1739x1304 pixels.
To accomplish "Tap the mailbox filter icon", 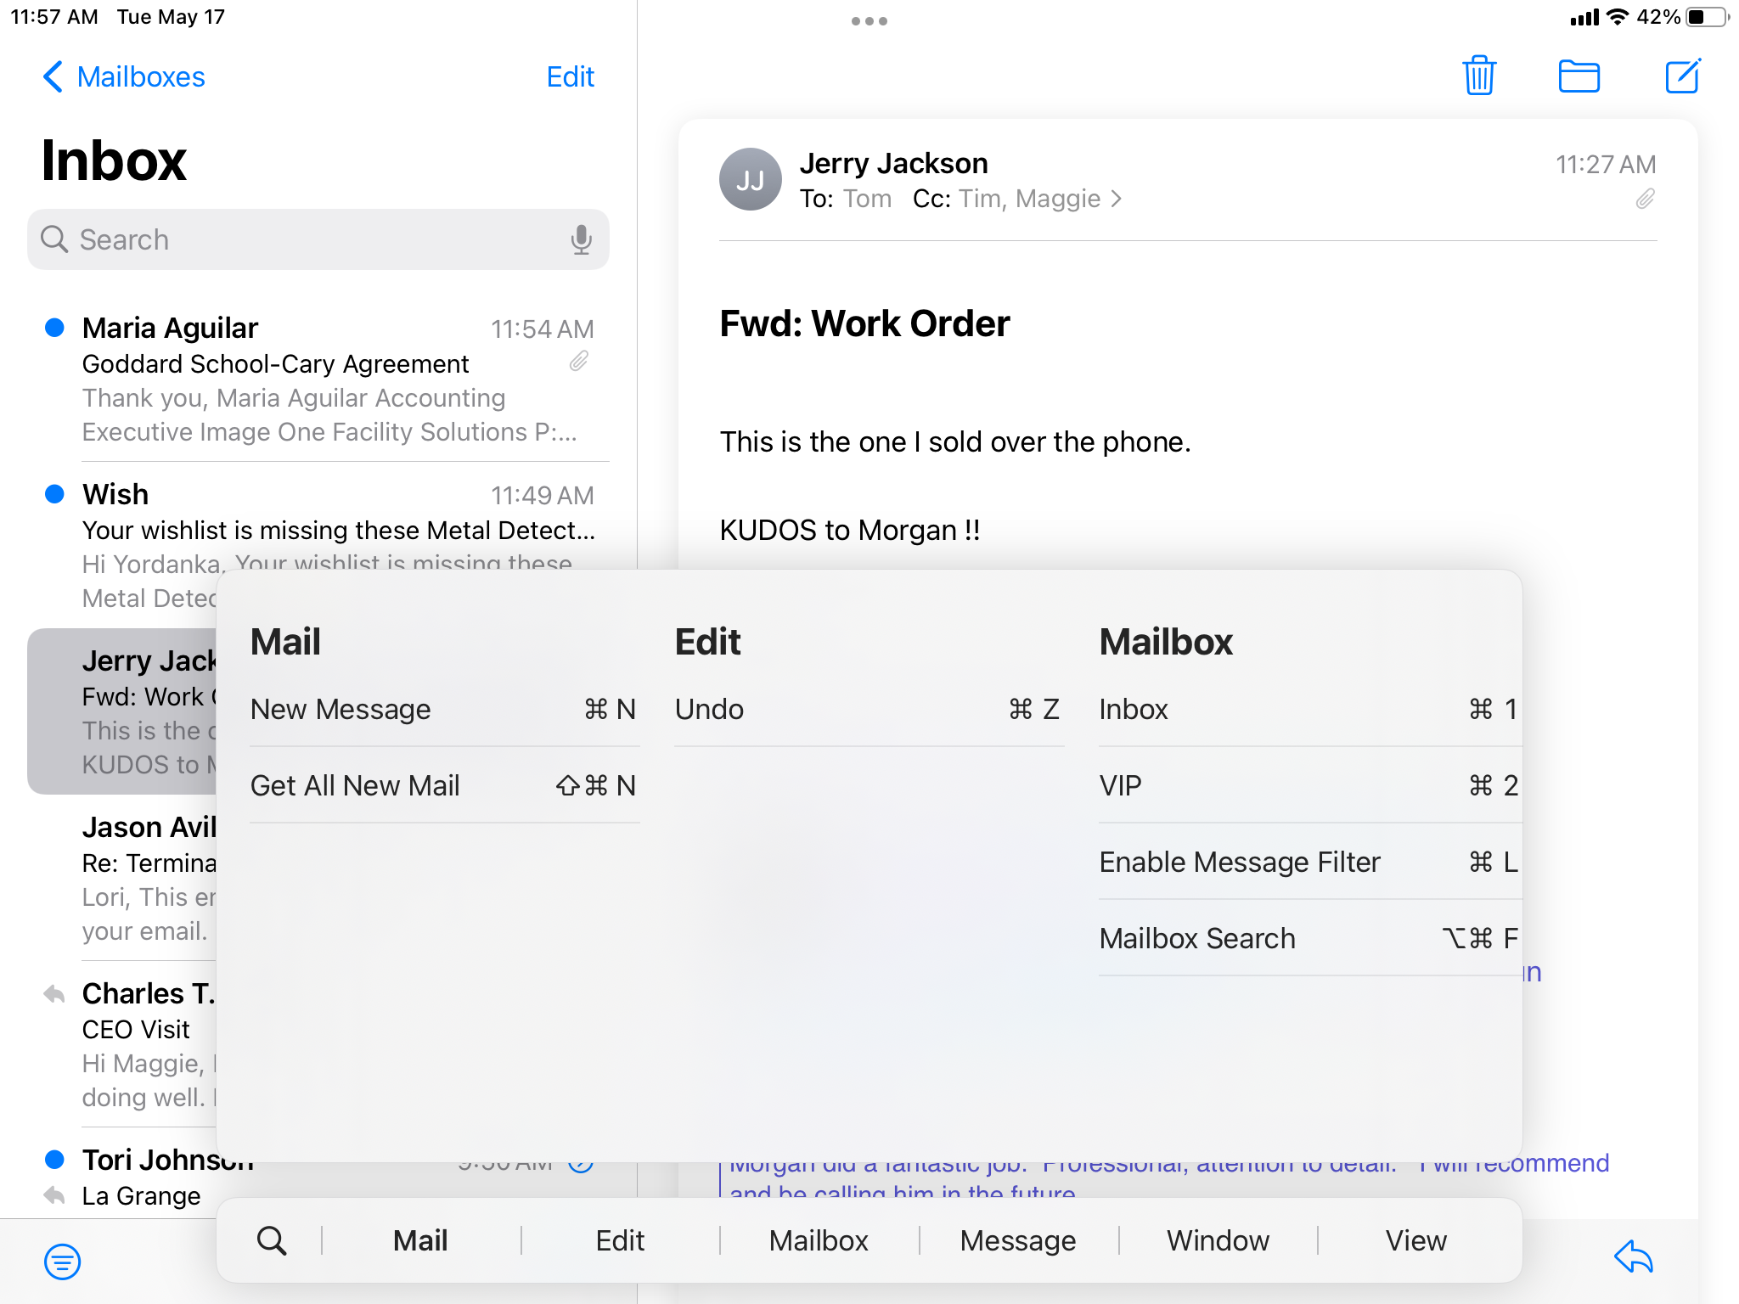I will pos(62,1262).
